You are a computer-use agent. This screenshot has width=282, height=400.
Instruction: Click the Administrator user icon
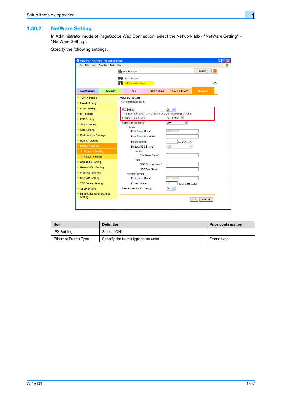[x=120, y=71]
